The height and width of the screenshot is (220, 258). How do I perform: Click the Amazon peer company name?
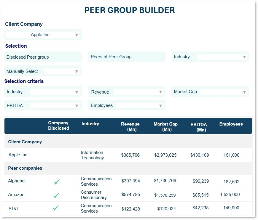coord(16,195)
